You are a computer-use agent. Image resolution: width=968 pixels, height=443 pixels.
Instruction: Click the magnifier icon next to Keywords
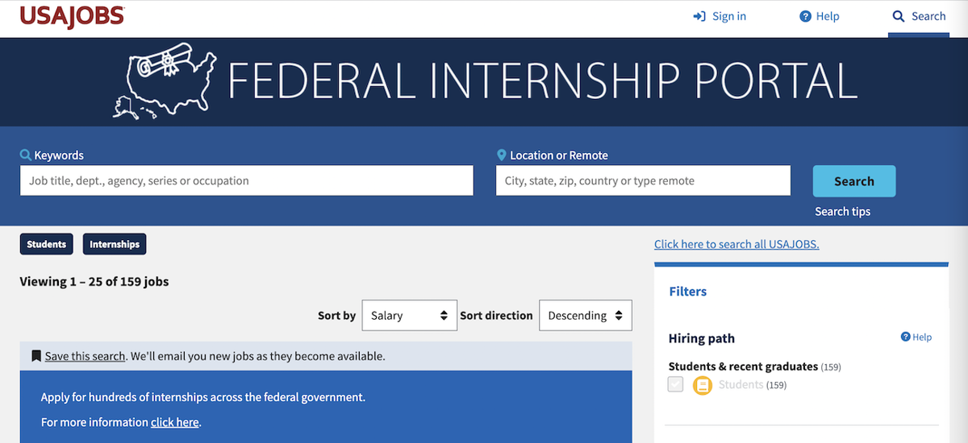(x=26, y=155)
